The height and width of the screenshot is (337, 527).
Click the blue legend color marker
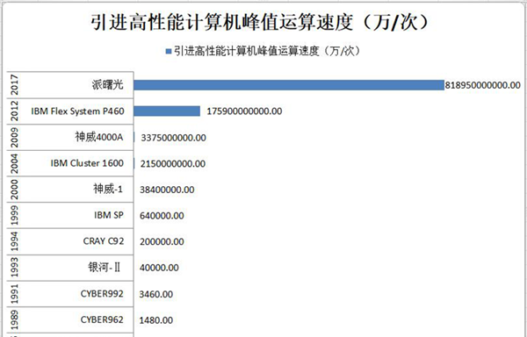point(169,52)
